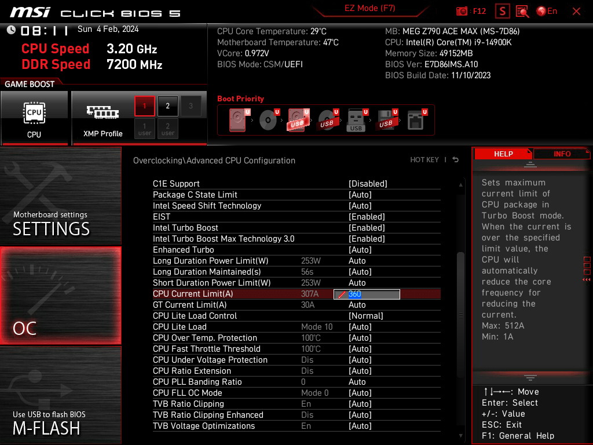Select XMP profile 1

pos(144,106)
